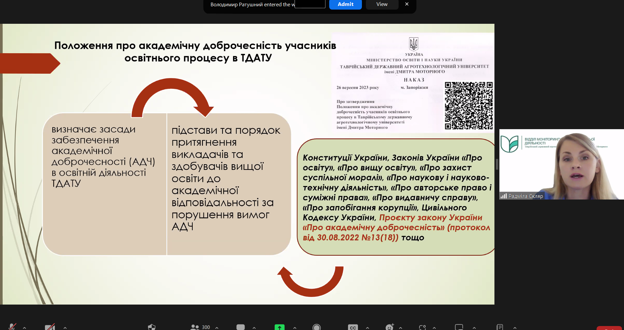Open the Security shield icon

[x=152, y=327]
